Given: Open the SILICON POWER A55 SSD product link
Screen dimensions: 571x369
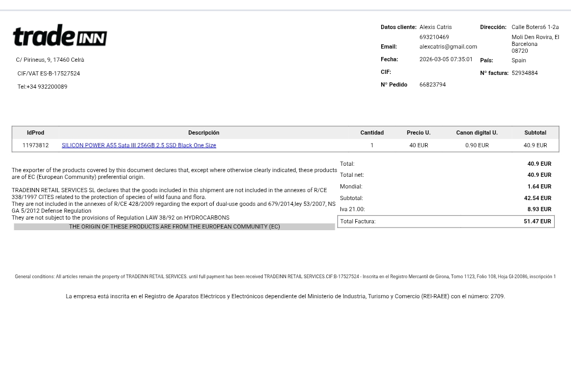Looking at the screenshot, I should pos(139,145).
